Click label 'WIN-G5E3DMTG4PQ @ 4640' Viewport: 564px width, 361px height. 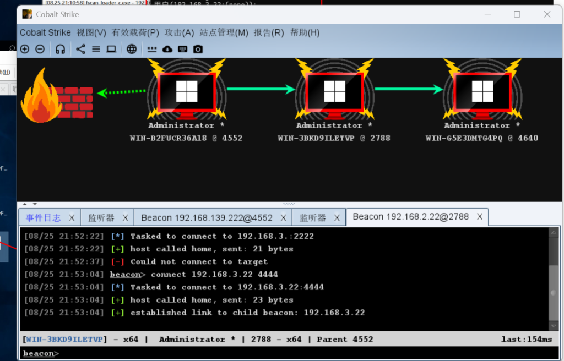click(x=482, y=138)
